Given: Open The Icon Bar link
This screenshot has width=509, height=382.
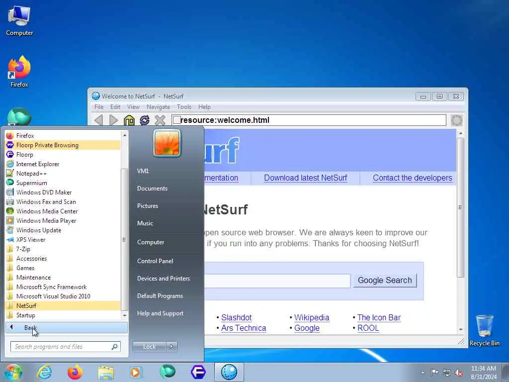Looking at the screenshot, I should click(379, 317).
